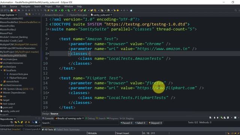Image resolution: width=240 pixels, height=135 pixels.
Task: Collapse the suite element fold marker at line 3
Action: click(x=48, y=29)
